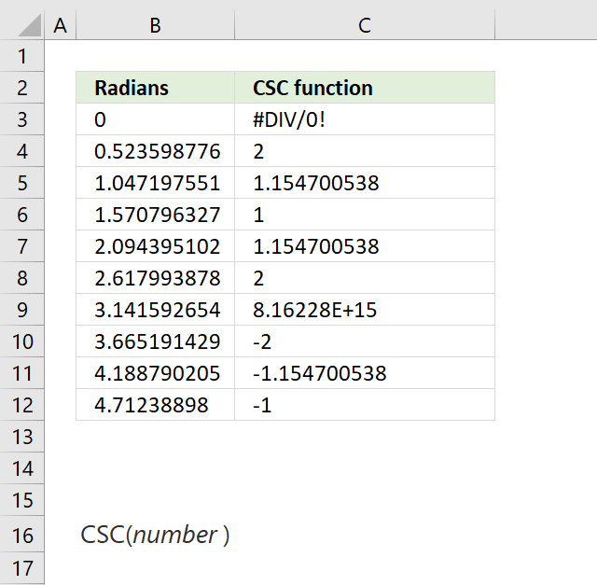Screen dimensions: 597x585
Task: Select column B header
Action: (156, 25)
